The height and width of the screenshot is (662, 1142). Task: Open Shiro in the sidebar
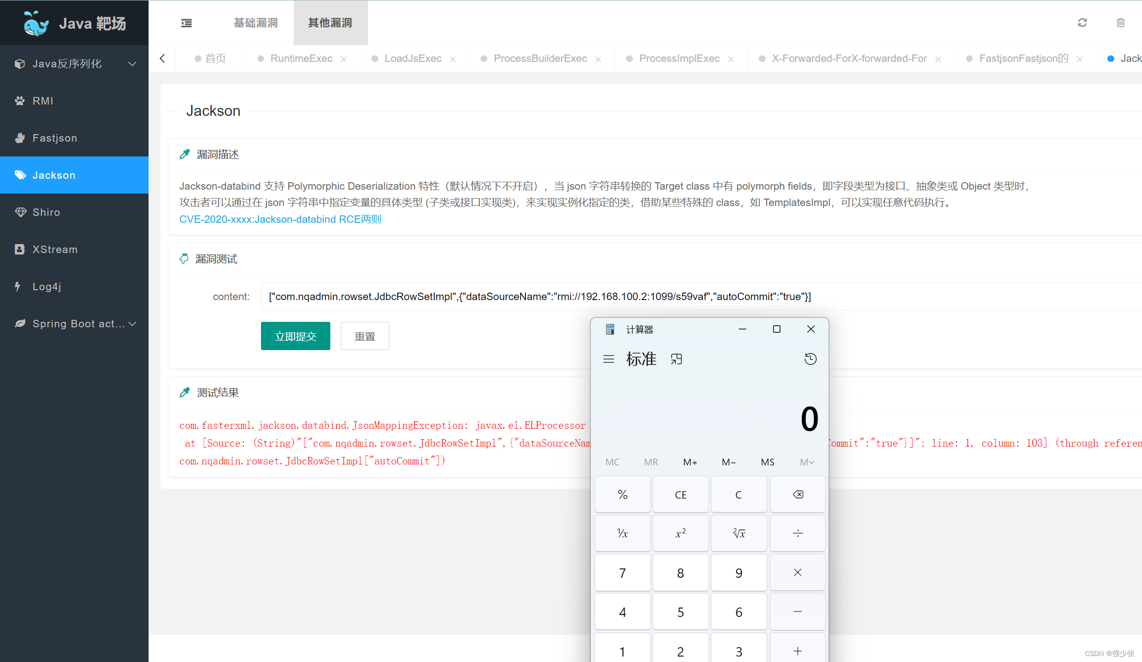point(74,212)
